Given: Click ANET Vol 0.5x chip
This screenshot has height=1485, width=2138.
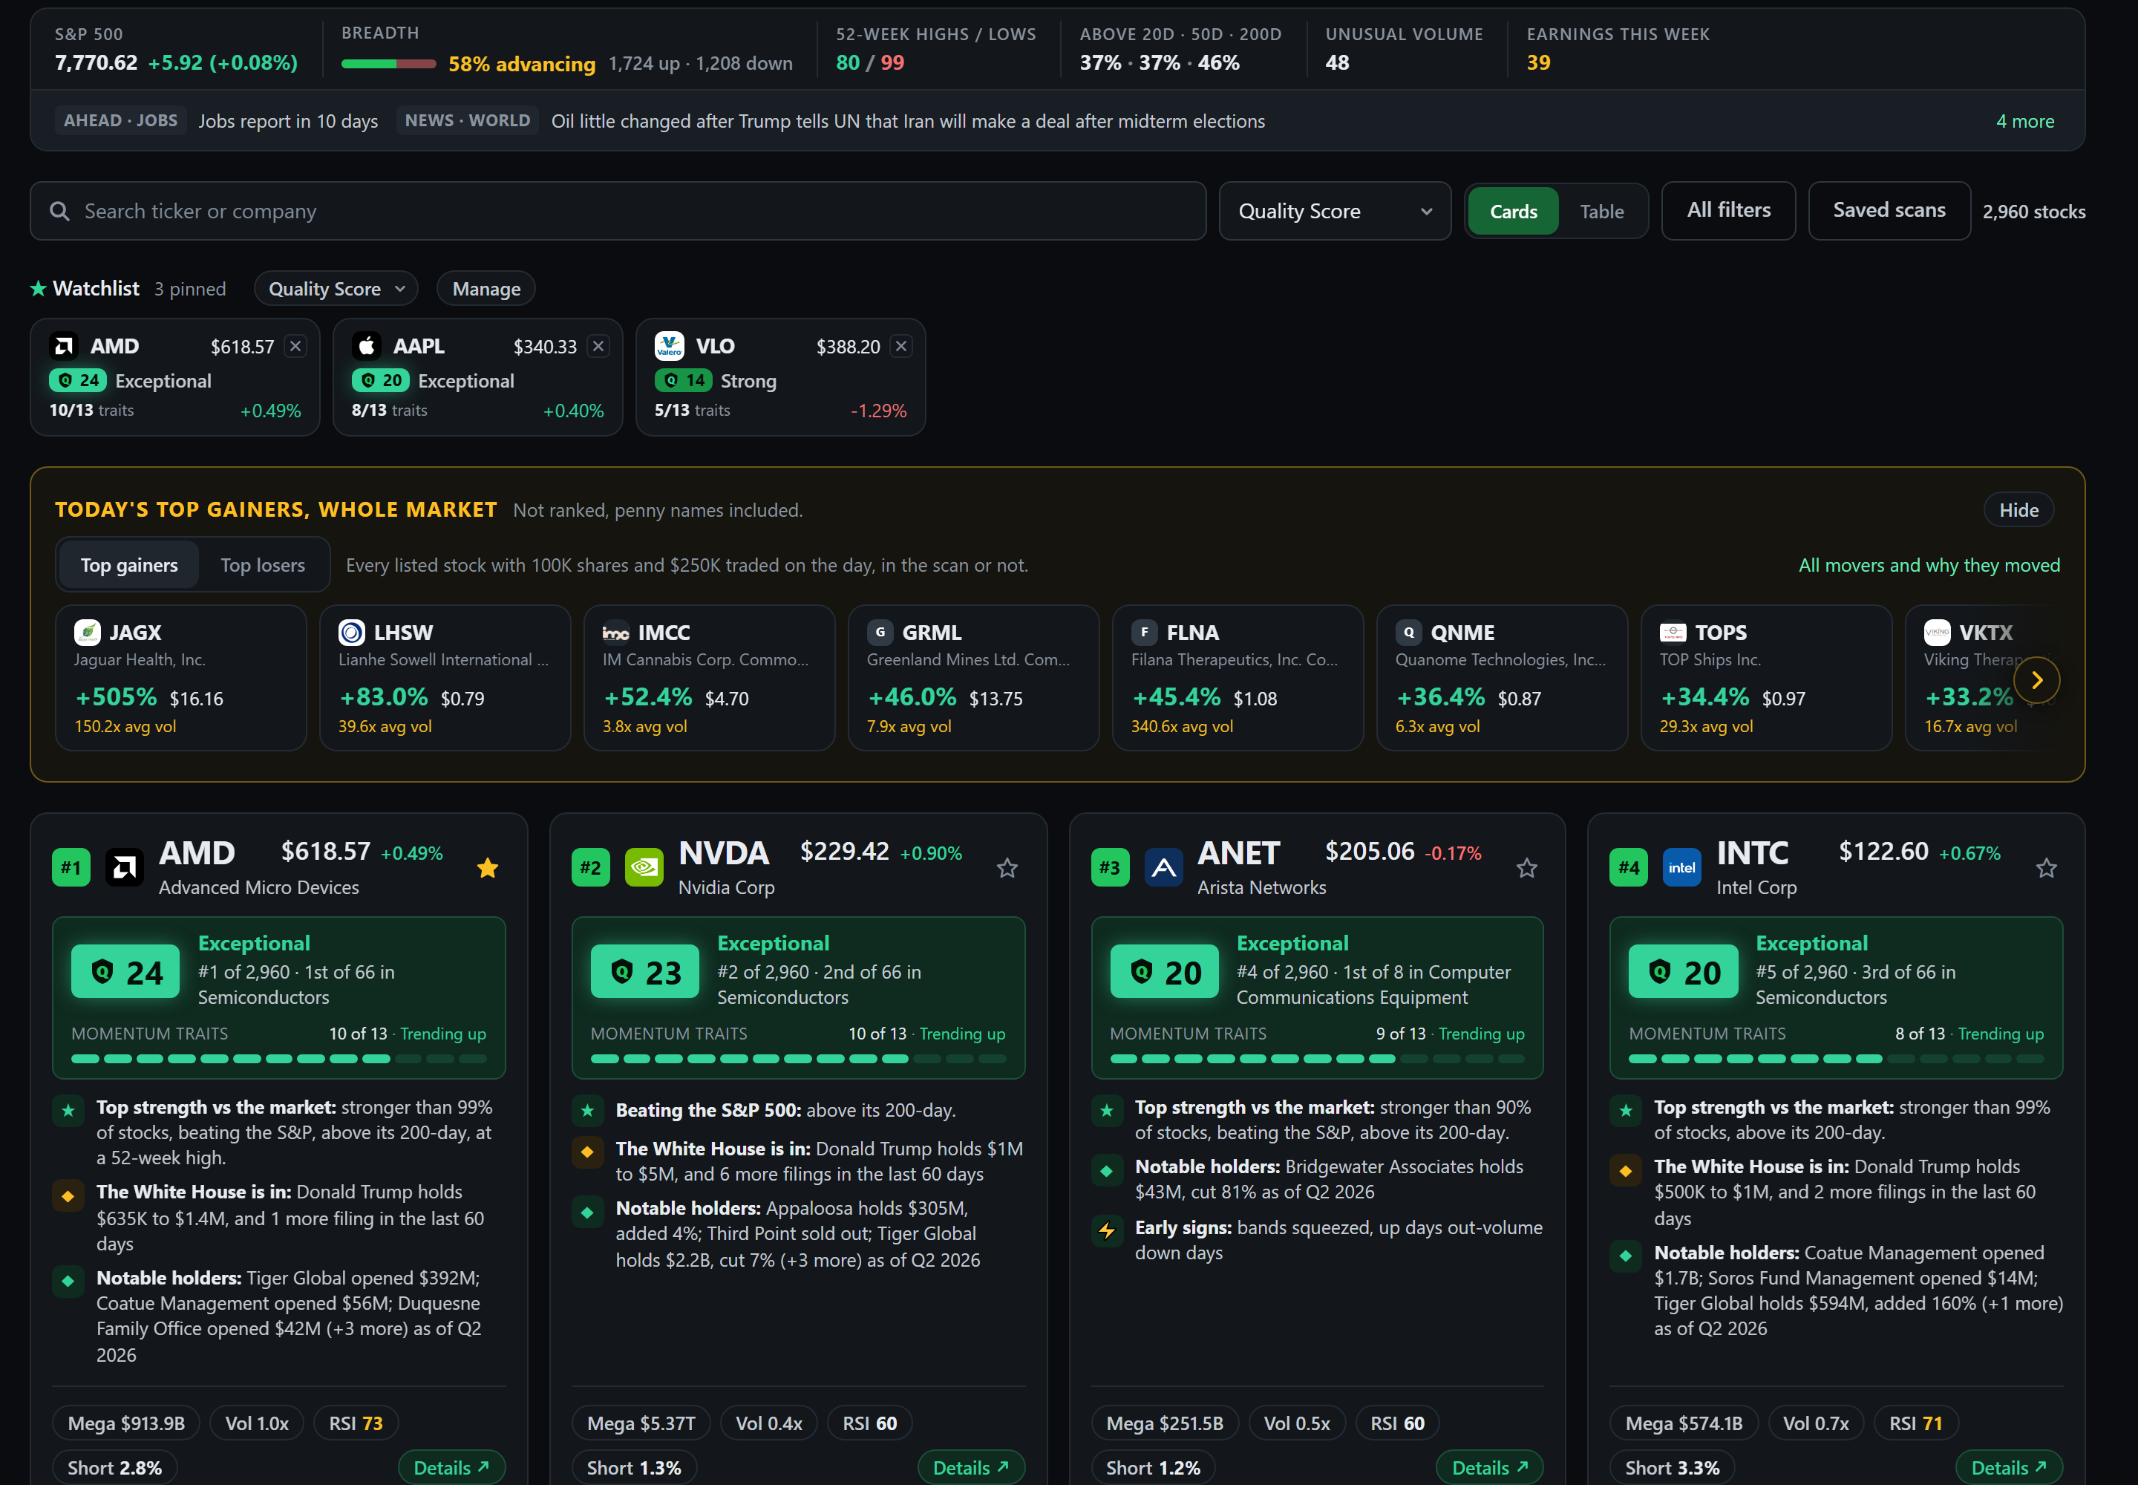Looking at the screenshot, I should pos(1296,1423).
